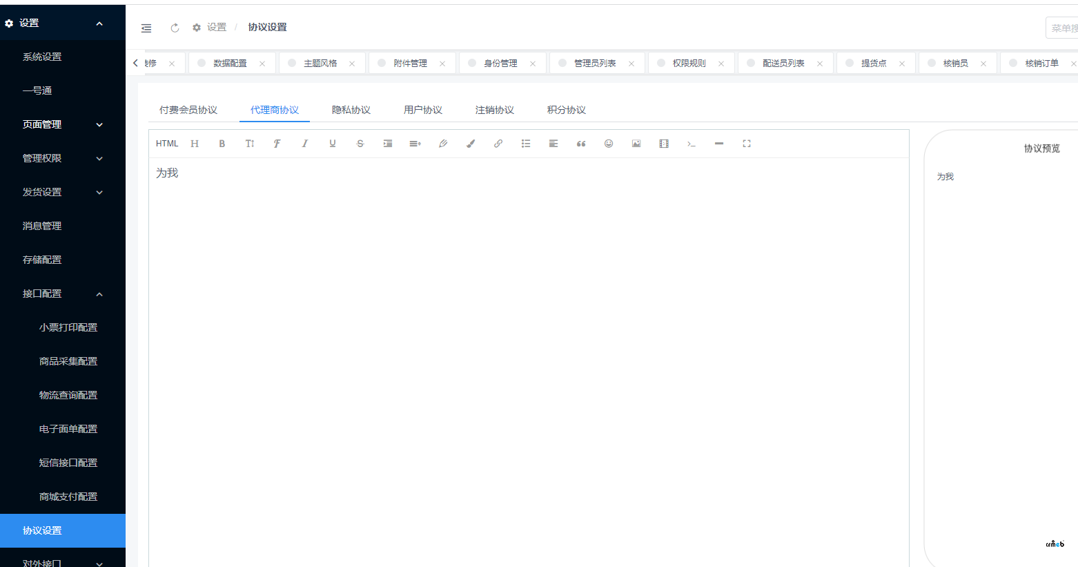Add underline to text
1078x567 pixels.
(x=332, y=143)
